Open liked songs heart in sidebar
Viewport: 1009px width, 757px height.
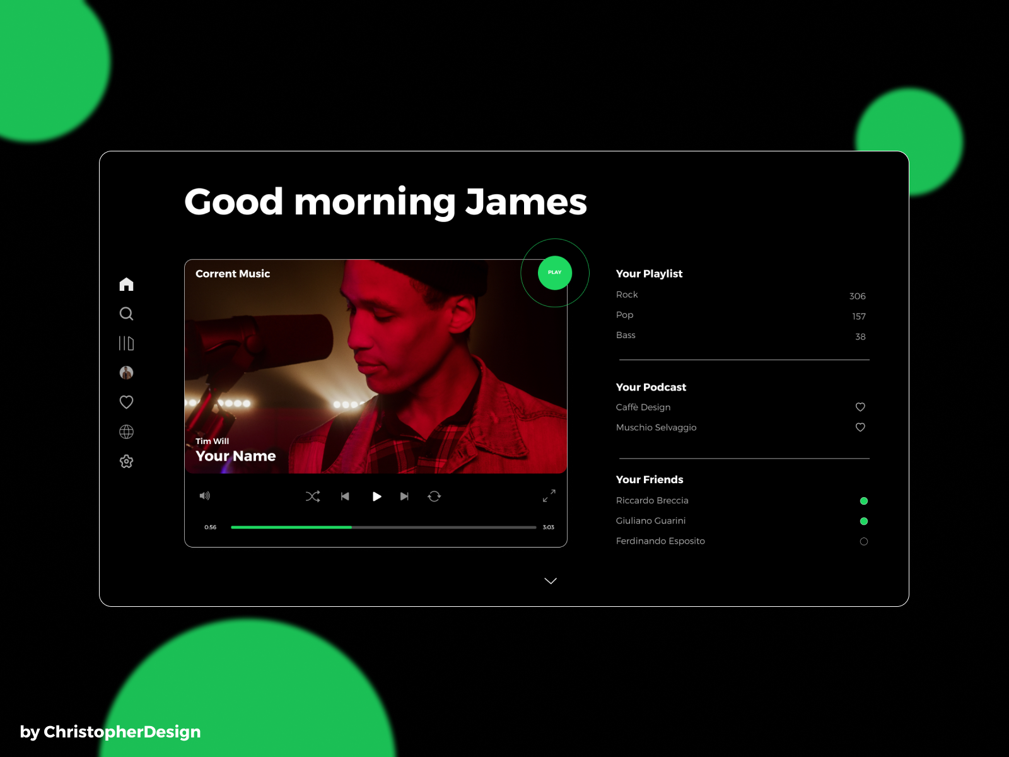pyautogui.click(x=126, y=402)
